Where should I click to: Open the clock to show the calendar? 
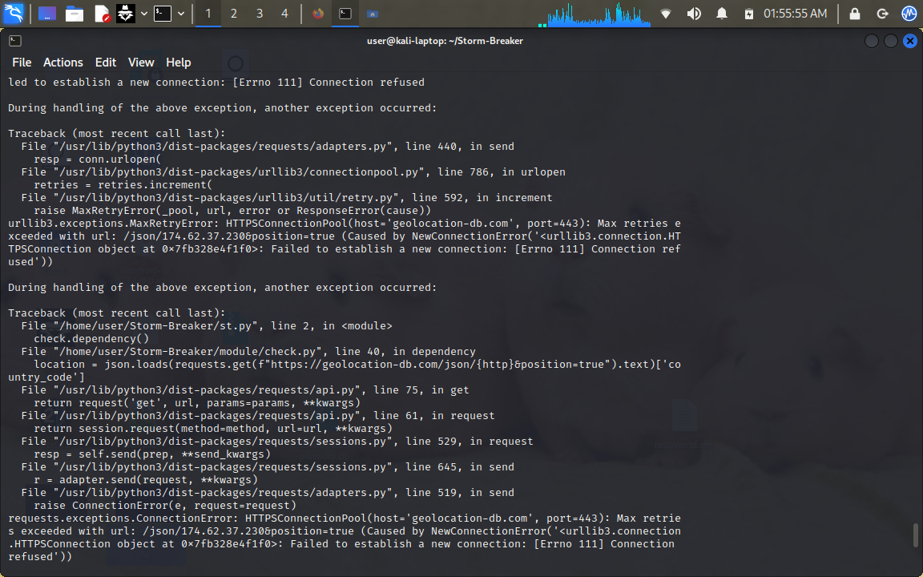coord(795,14)
